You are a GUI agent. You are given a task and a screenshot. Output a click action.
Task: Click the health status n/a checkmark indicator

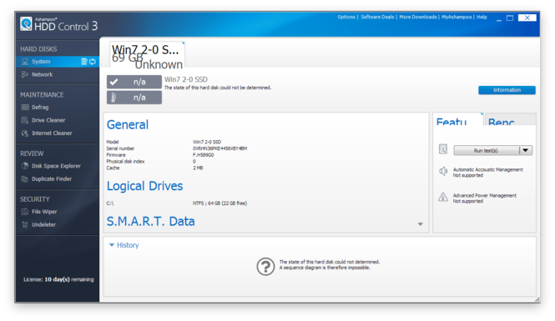(134, 82)
